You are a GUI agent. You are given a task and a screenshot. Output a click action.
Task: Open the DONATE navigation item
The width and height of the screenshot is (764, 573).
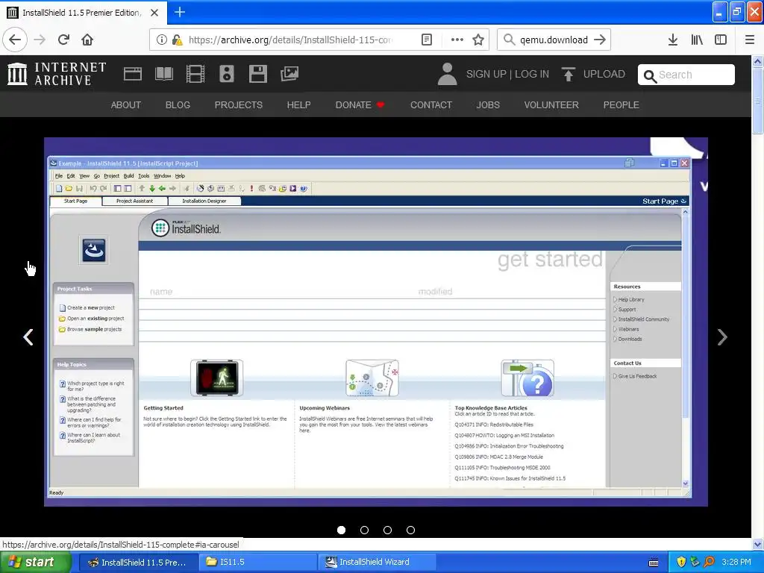point(360,104)
